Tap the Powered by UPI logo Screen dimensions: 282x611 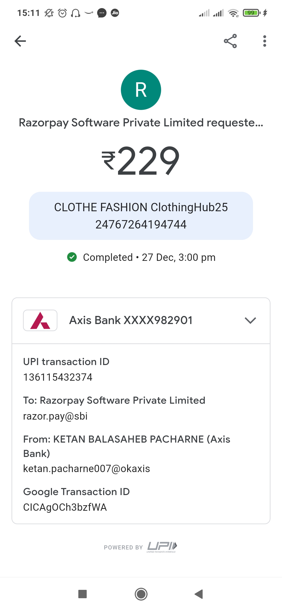pyautogui.click(x=162, y=547)
